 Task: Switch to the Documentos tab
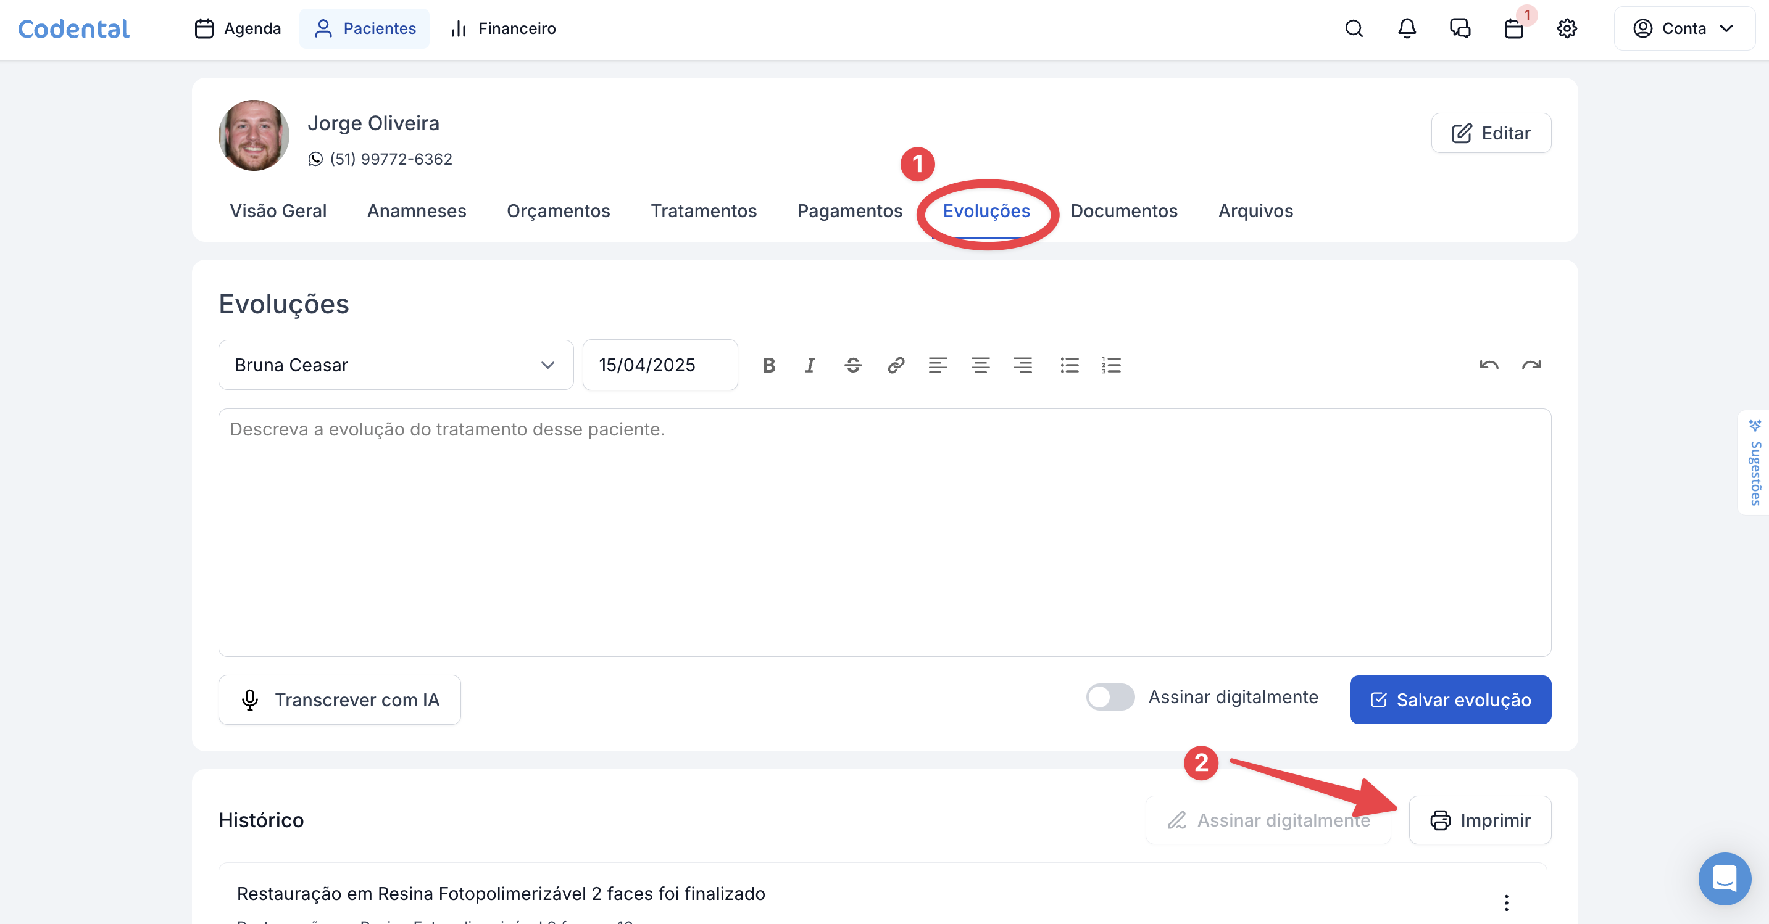pyautogui.click(x=1123, y=211)
